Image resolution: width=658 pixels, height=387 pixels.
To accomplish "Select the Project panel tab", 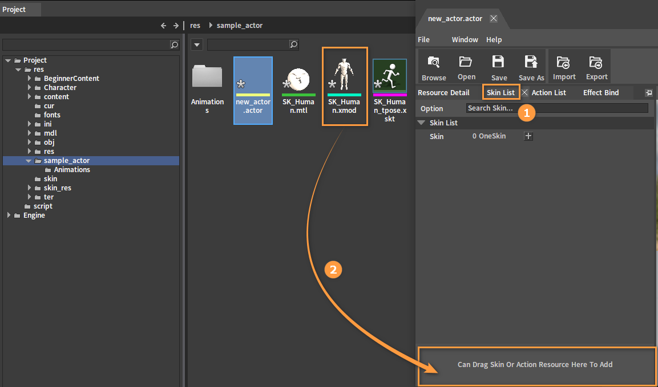I will pos(20,9).
